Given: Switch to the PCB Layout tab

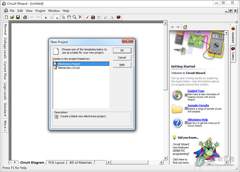Looking at the screenshot, I should (56, 162).
